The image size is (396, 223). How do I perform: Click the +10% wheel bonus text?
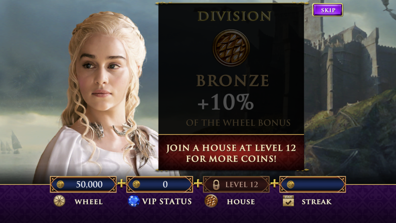(225, 102)
